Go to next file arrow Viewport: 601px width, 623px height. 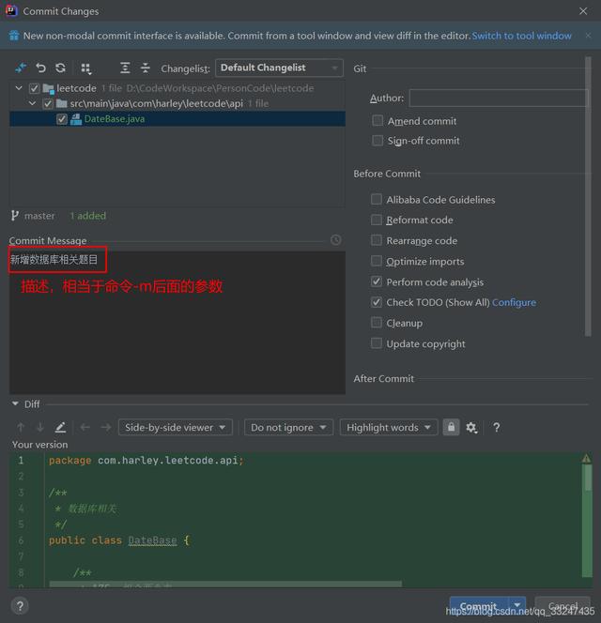pyautogui.click(x=106, y=427)
